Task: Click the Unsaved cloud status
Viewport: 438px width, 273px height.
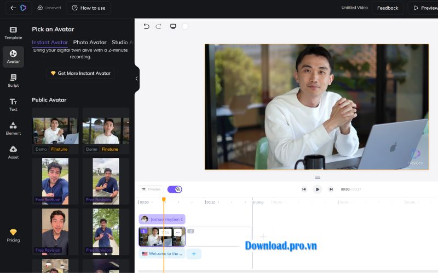Action: pos(49,8)
